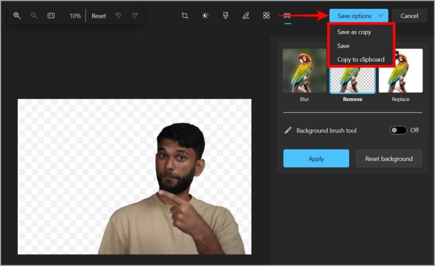This screenshot has width=435, height=266.
Task: Click the Blur label
Action: pyautogui.click(x=304, y=99)
